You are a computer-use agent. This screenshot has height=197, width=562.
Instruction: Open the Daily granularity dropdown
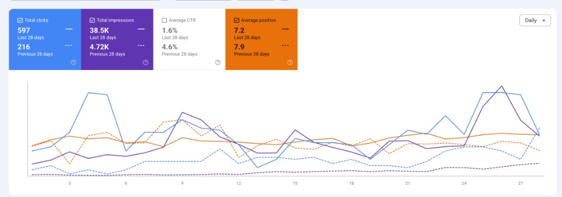pyautogui.click(x=535, y=20)
